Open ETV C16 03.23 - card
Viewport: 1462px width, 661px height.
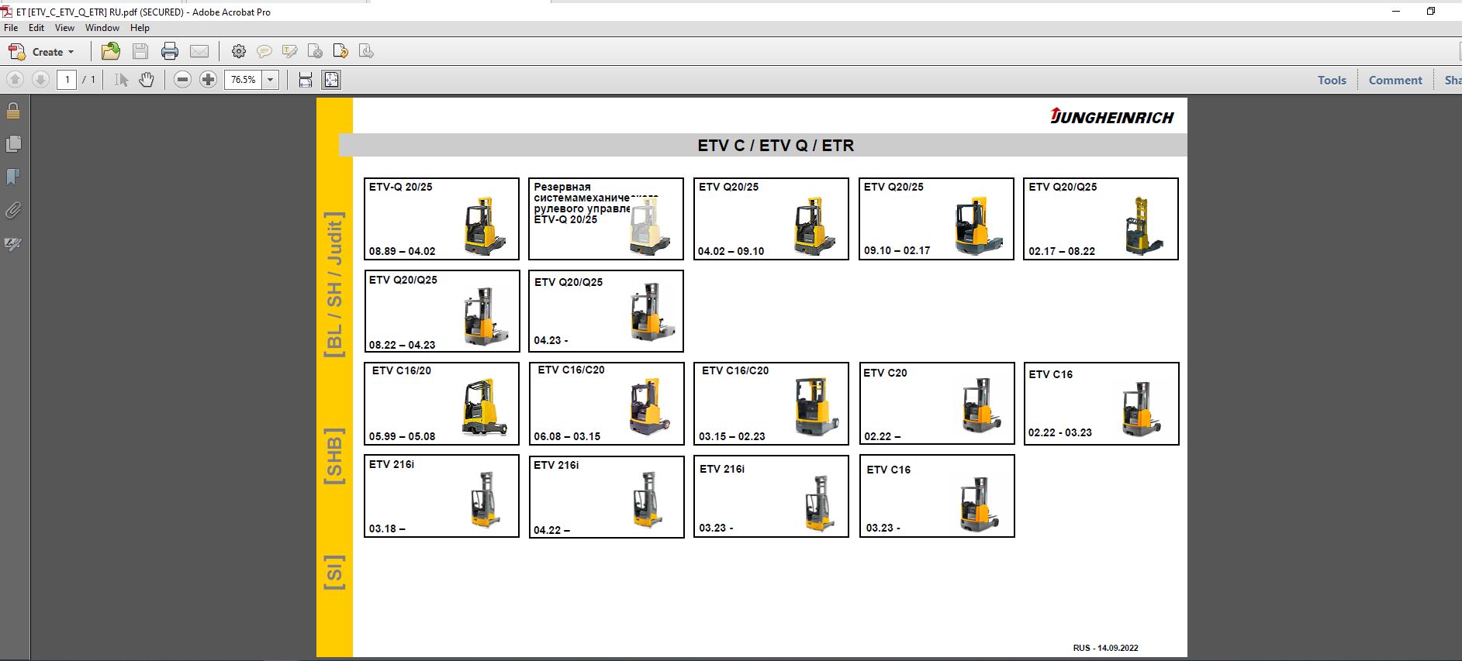tap(937, 496)
